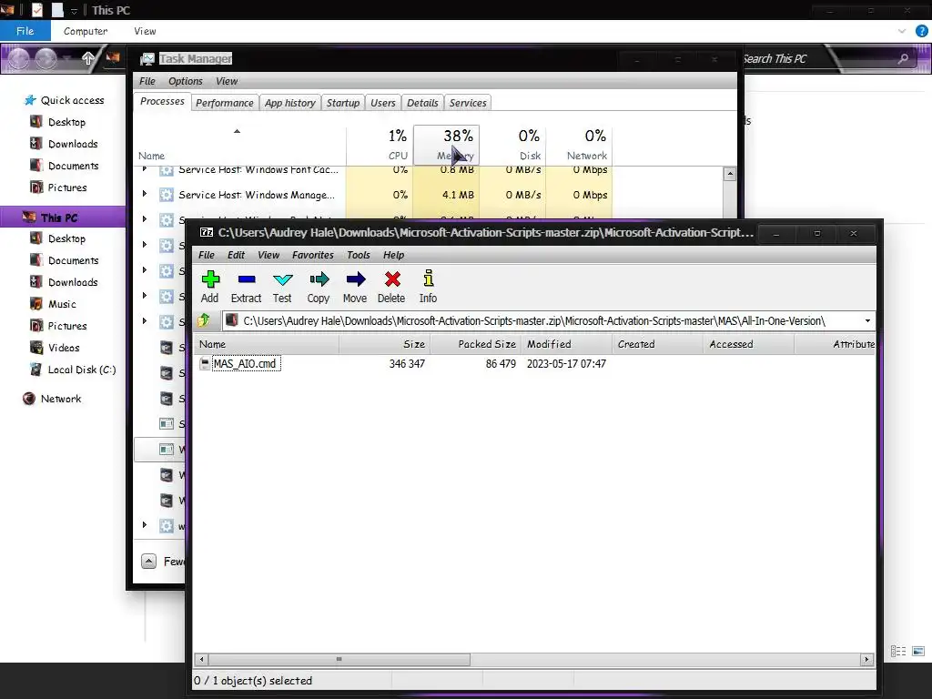This screenshot has height=699, width=932.
Task: Open Edit menu in 7-Zip
Action: point(236,255)
